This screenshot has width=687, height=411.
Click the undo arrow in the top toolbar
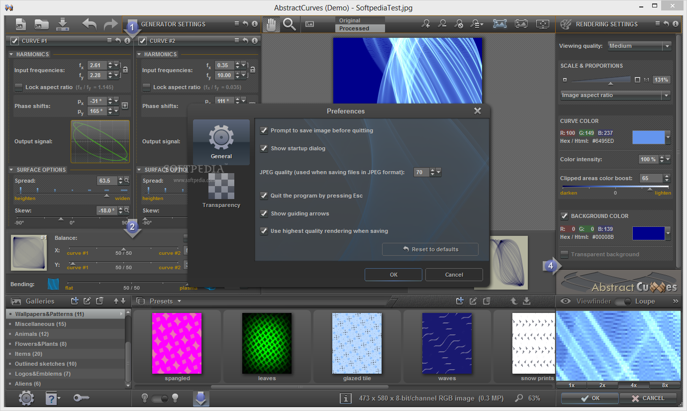(90, 24)
